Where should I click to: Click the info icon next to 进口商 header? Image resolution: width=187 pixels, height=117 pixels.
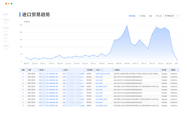click(45, 70)
